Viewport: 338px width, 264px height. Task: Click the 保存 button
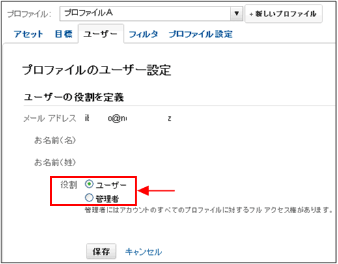tap(101, 252)
